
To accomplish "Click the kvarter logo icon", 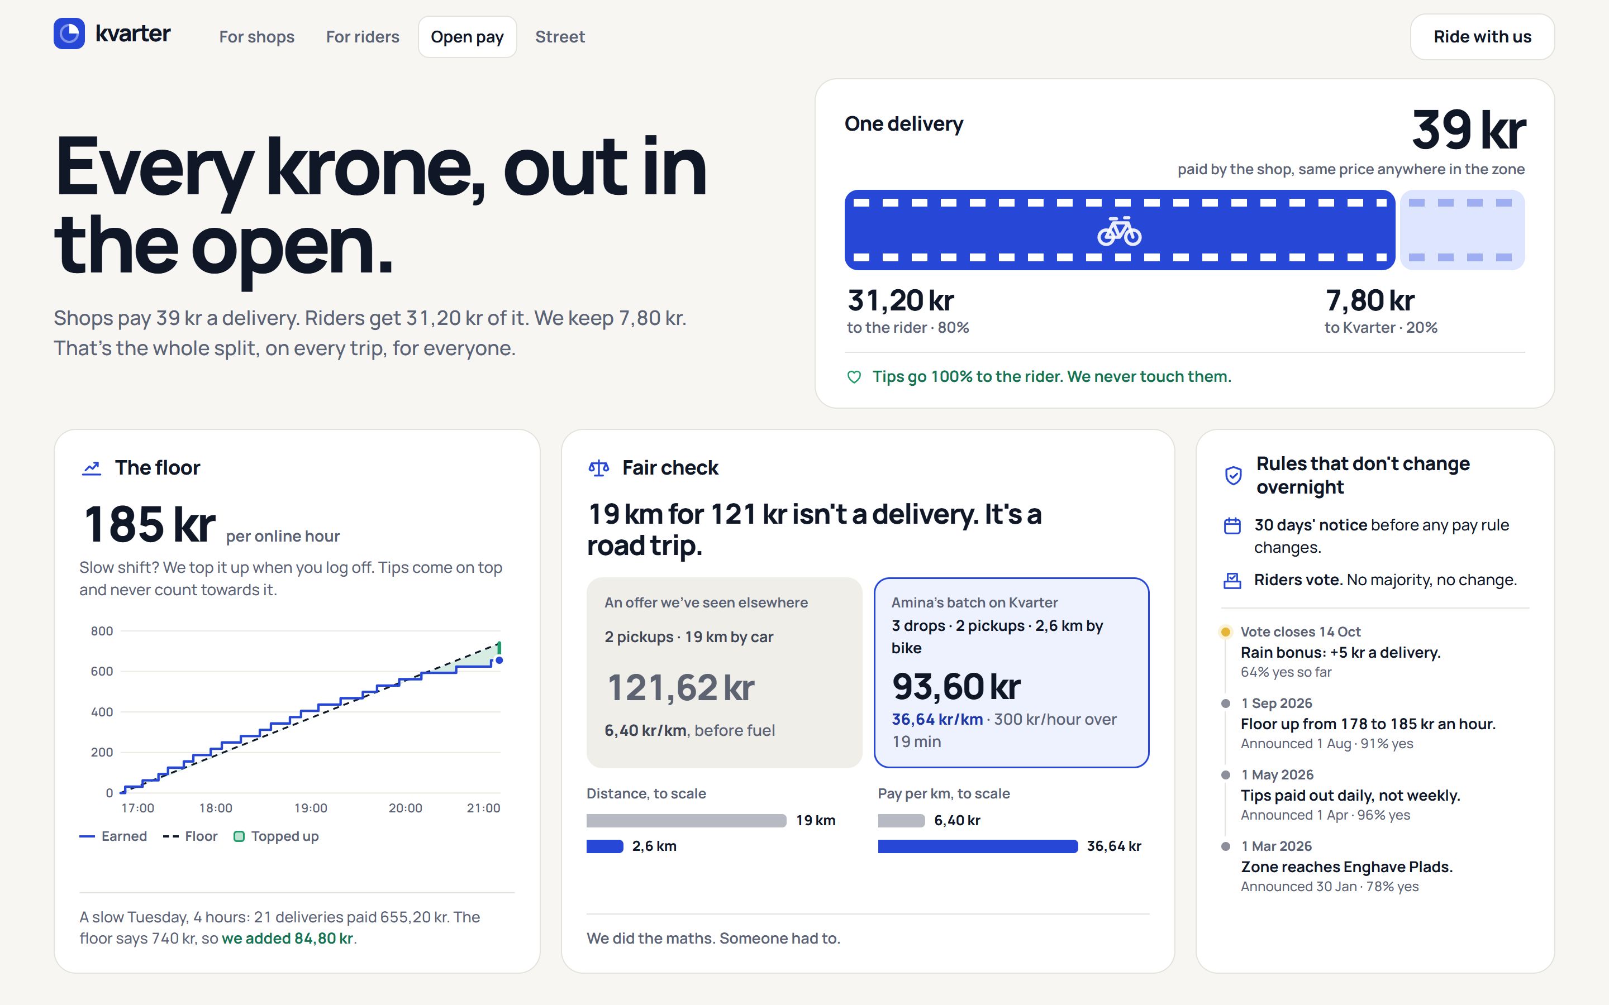I will (69, 33).
